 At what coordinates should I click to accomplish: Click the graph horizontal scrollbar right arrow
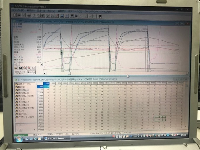tap(187, 73)
